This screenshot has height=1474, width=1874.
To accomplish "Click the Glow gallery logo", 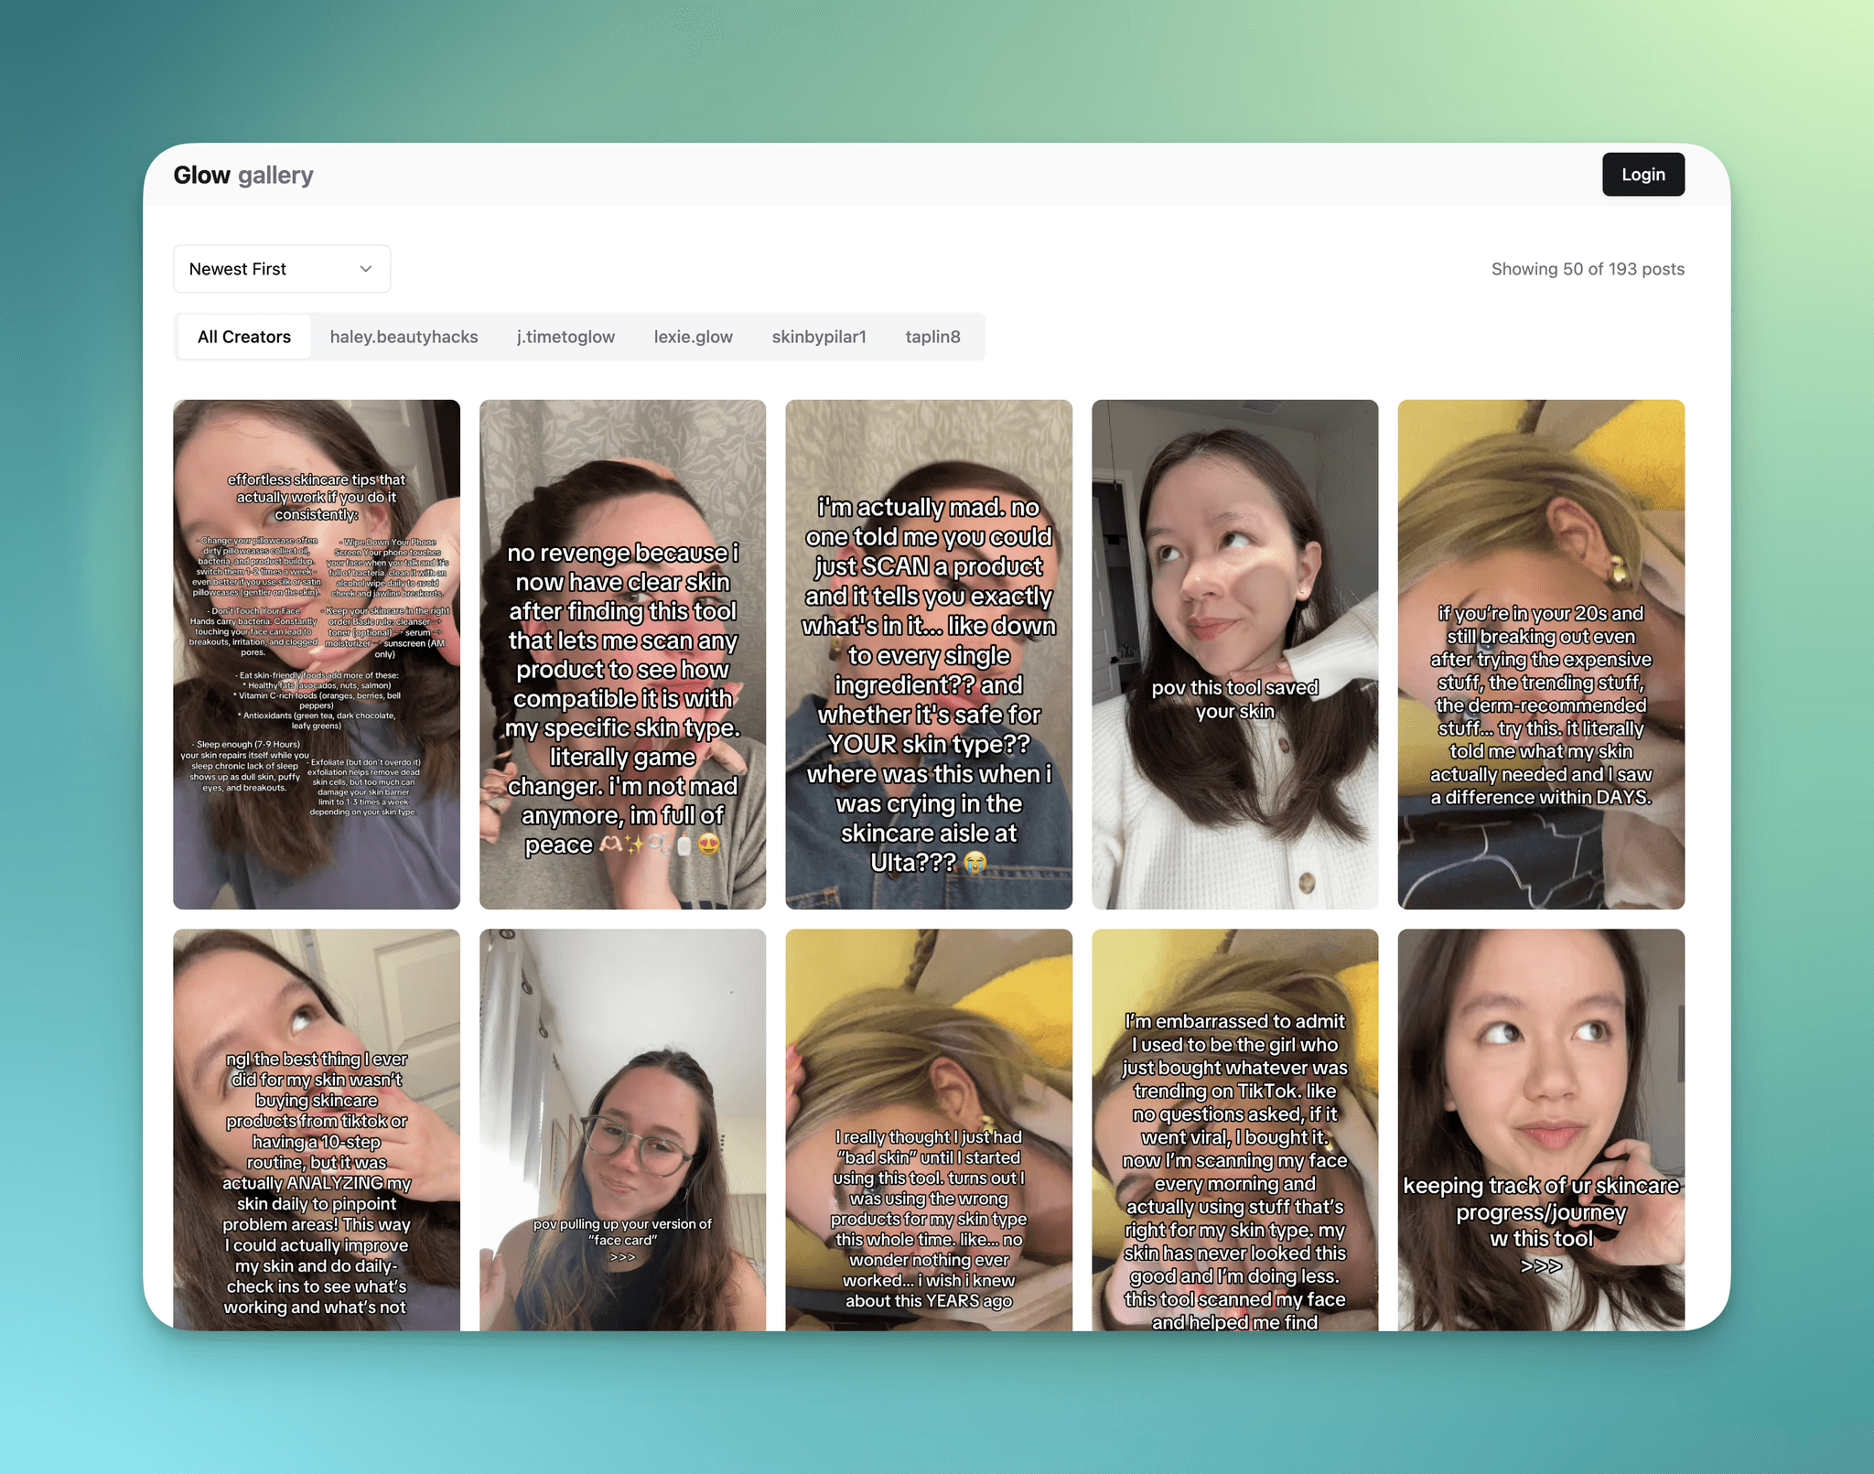I will [x=243, y=175].
